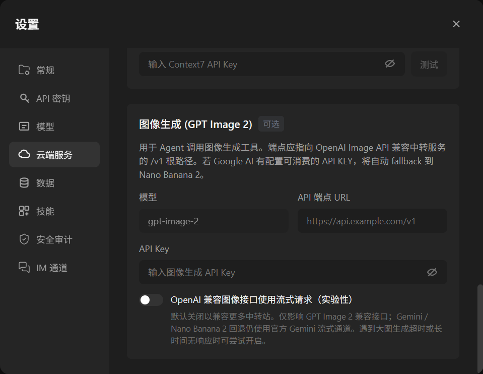This screenshot has height=374, width=483.
Task: Open the 数据 settings section
Action: [54, 183]
